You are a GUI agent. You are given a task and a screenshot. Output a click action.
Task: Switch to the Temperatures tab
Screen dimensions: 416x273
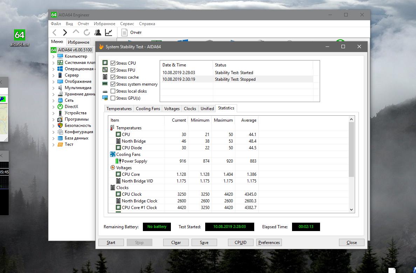click(119, 109)
